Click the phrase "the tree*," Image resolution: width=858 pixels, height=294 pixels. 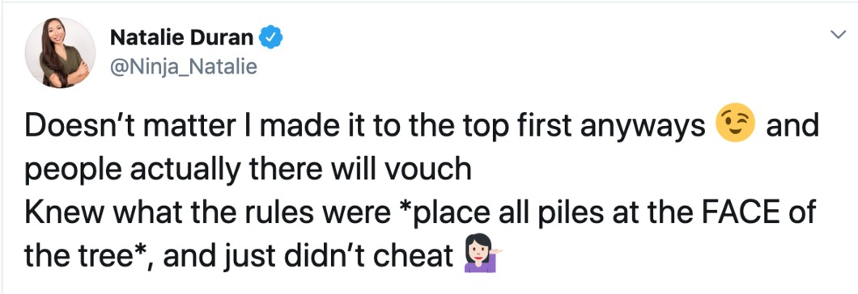click(x=89, y=254)
